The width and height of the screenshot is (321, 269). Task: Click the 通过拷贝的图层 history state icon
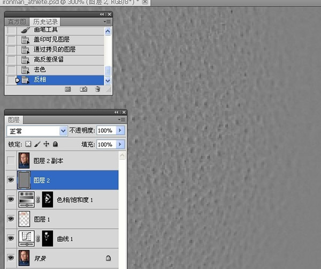point(25,50)
